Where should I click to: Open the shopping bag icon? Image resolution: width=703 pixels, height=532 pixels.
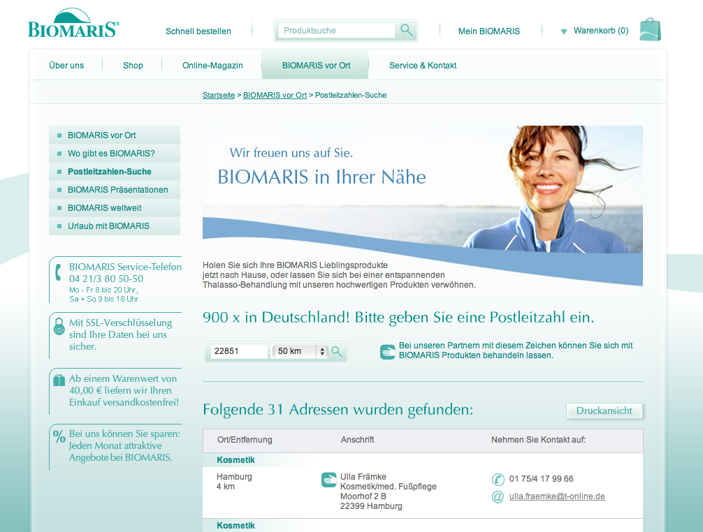[650, 29]
